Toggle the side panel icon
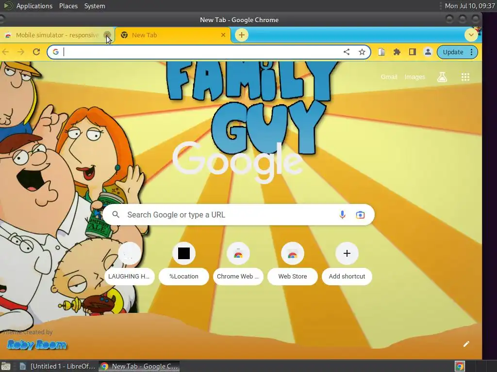The height and width of the screenshot is (372, 497). tap(413, 52)
